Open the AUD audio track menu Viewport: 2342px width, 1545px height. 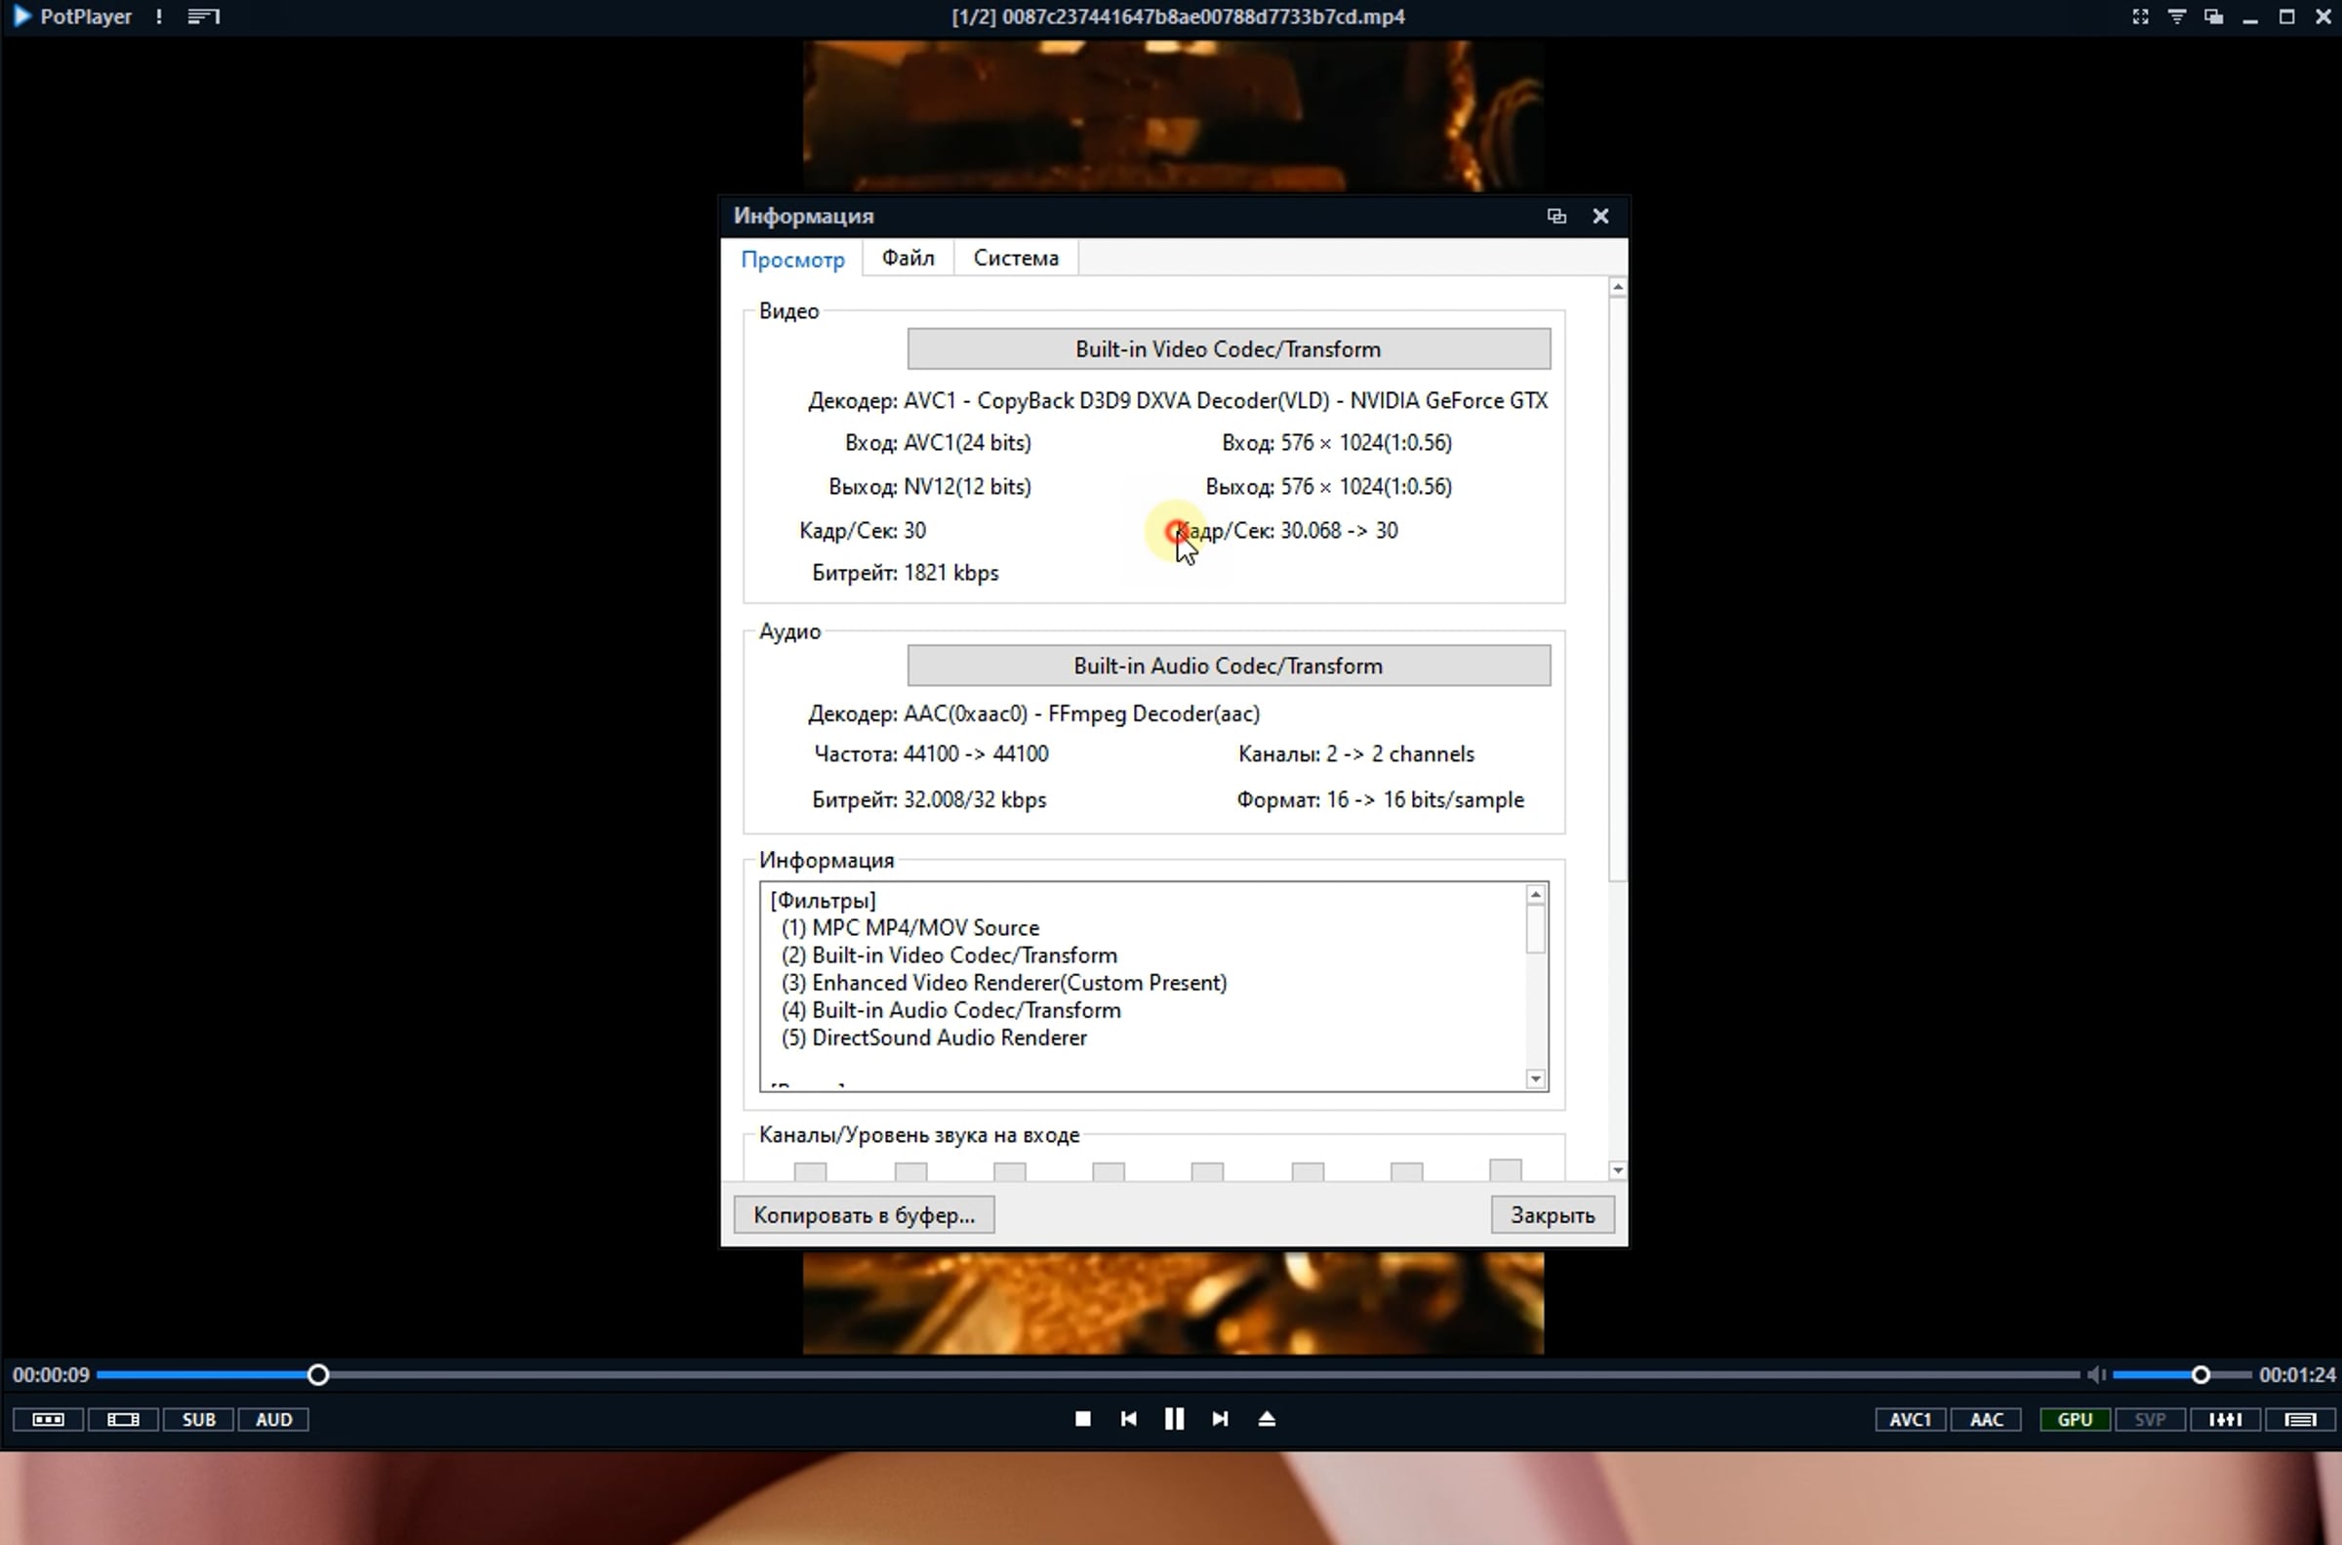pyautogui.click(x=274, y=1420)
